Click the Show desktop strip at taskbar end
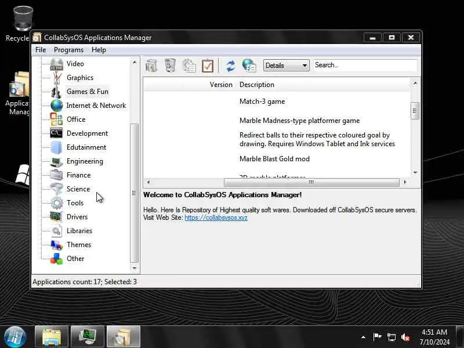Image resolution: width=464 pixels, height=348 pixels. 461,337
